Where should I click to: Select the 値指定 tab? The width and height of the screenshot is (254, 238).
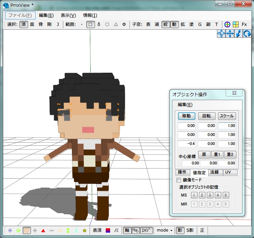199,173
